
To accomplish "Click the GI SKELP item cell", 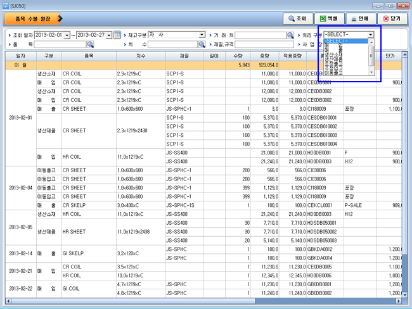I will (x=89, y=254).
